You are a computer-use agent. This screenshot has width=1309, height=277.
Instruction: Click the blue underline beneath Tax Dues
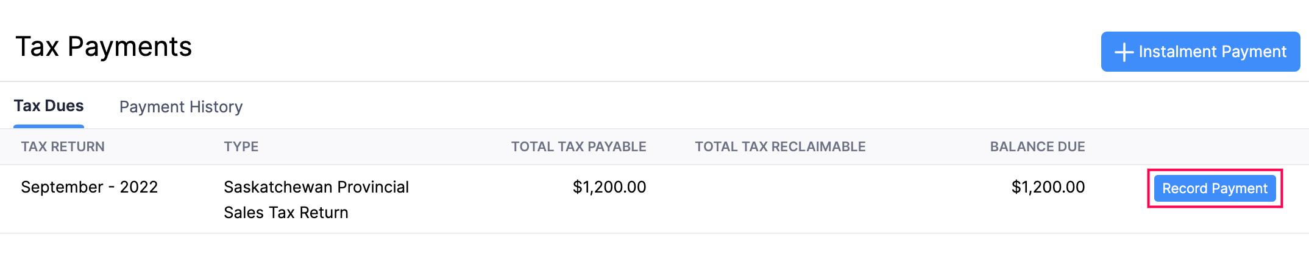tap(49, 126)
